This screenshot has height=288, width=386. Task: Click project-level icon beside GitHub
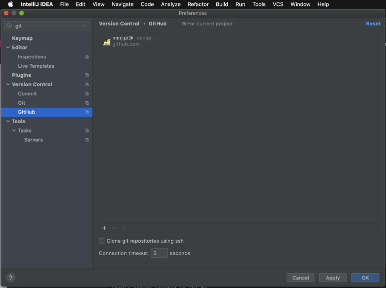[87, 112]
